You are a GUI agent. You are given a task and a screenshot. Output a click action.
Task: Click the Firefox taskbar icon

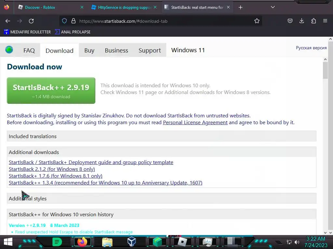pyautogui.click(x=82, y=242)
